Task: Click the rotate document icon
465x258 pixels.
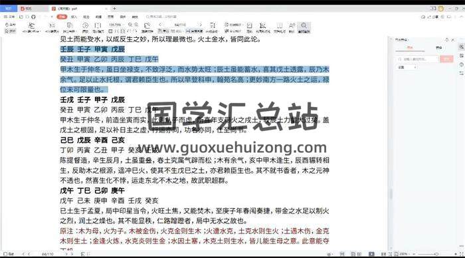Action: (147, 27)
